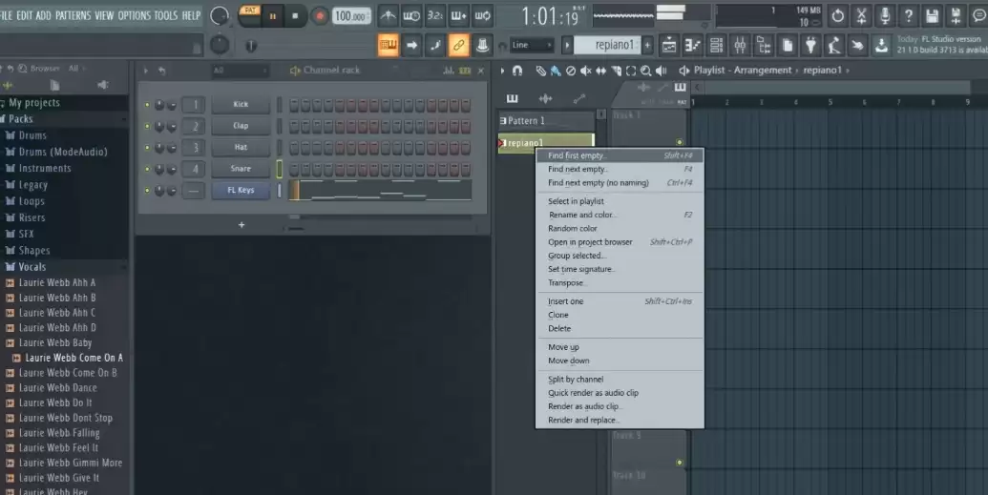Click the tempo field showing 100.000
Screen dimensions: 988x495
351,16
